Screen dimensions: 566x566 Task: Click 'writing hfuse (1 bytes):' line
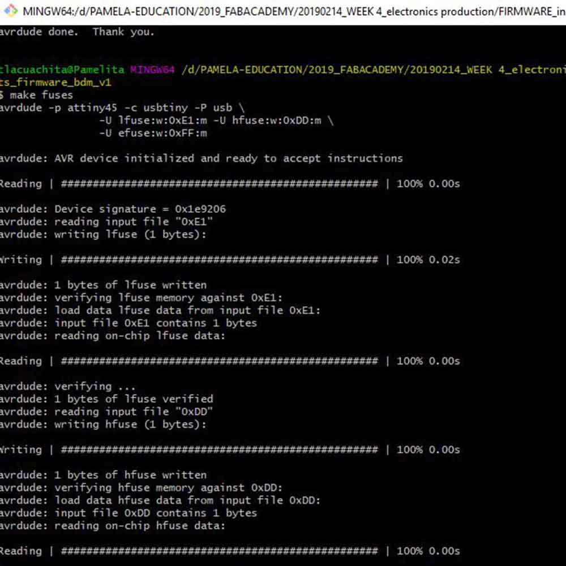pyautogui.click(x=103, y=424)
